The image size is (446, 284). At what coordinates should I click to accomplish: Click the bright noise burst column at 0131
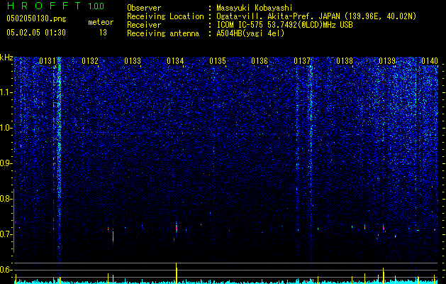tap(59, 160)
